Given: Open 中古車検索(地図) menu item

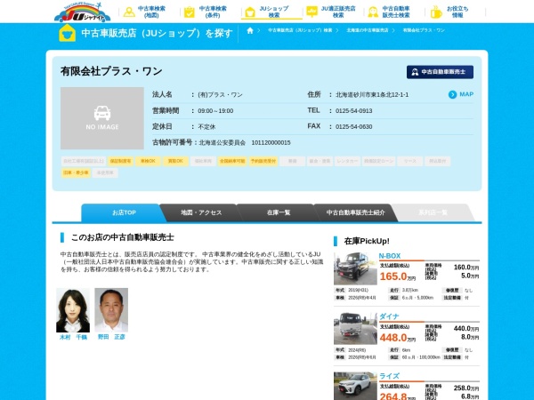Looking at the screenshot, I should coord(151,12).
